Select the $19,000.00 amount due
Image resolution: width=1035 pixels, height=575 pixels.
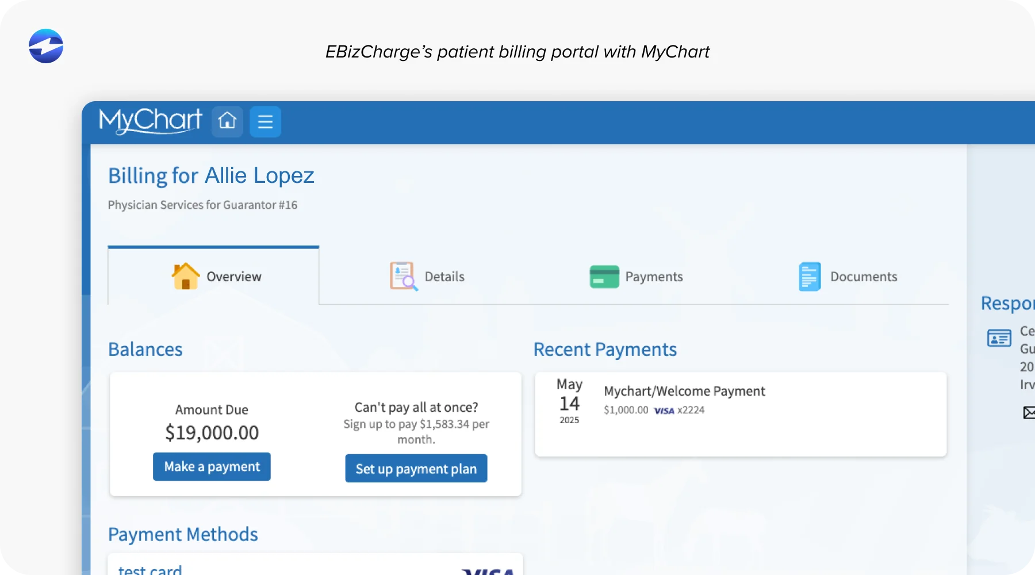pyautogui.click(x=212, y=432)
